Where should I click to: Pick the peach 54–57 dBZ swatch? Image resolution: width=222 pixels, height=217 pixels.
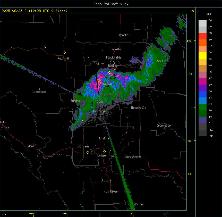click(x=202, y=49)
